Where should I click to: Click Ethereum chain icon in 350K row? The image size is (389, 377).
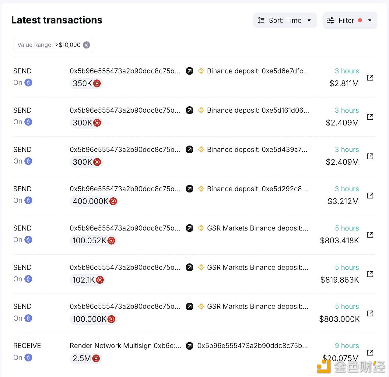[x=28, y=83]
